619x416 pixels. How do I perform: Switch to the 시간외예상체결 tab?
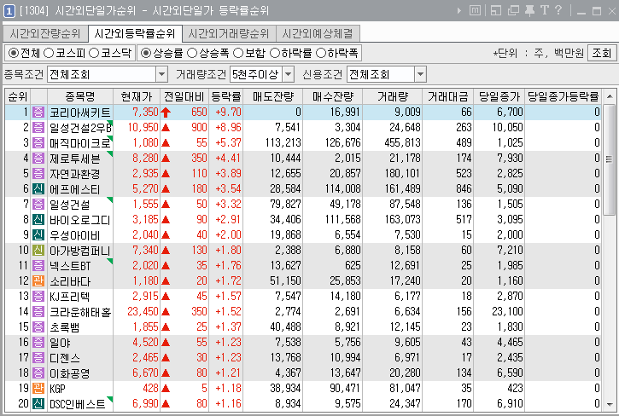(318, 34)
